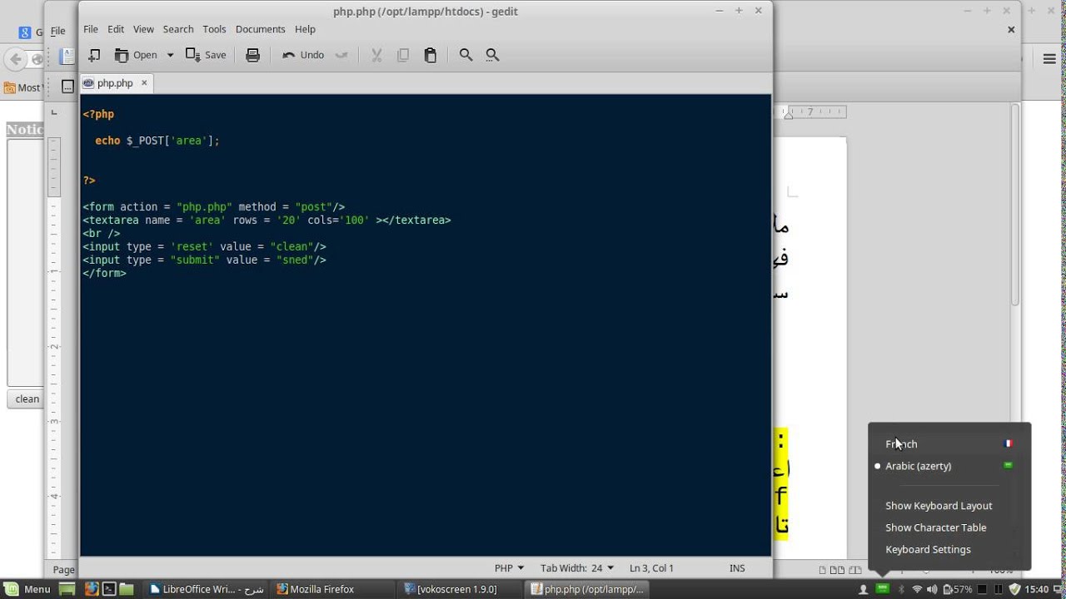Screen dimensions: 1066x599
Task: Switch to the Mozilla Firefox taskbar window
Action: (334, 589)
